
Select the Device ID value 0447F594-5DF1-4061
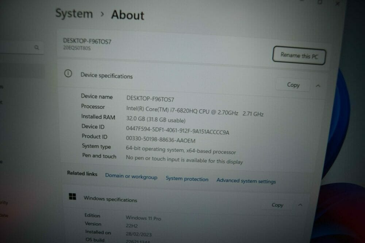point(177,130)
